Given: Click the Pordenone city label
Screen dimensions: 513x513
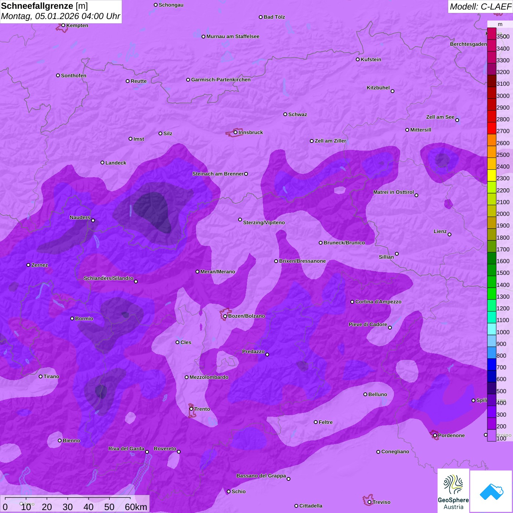Looking at the screenshot, I should click(x=451, y=435).
